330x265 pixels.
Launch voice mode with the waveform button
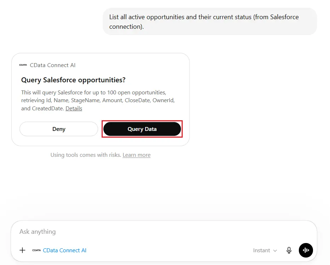tap(306, 250)
